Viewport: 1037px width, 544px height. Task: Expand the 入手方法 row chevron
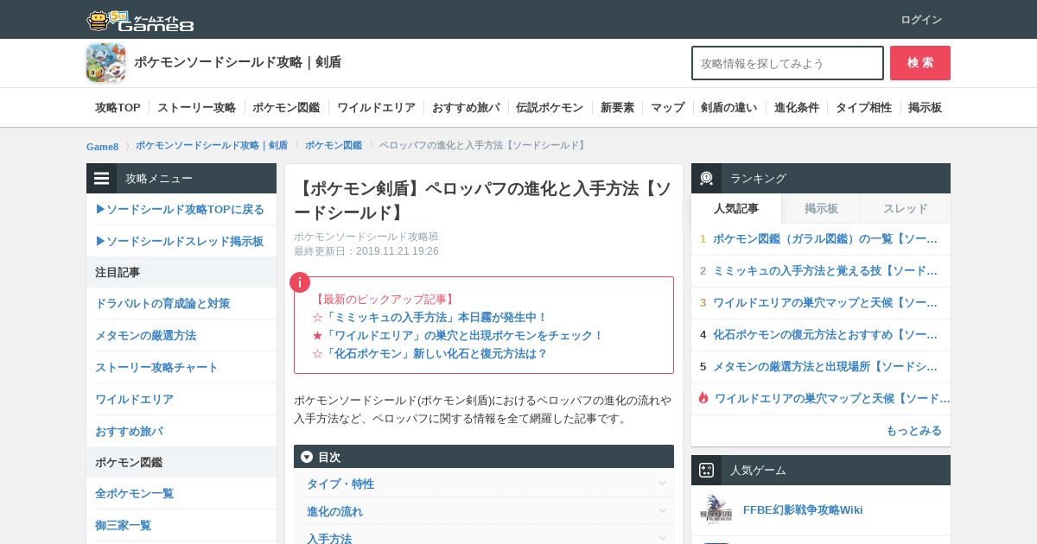click(x=662, y=539)
